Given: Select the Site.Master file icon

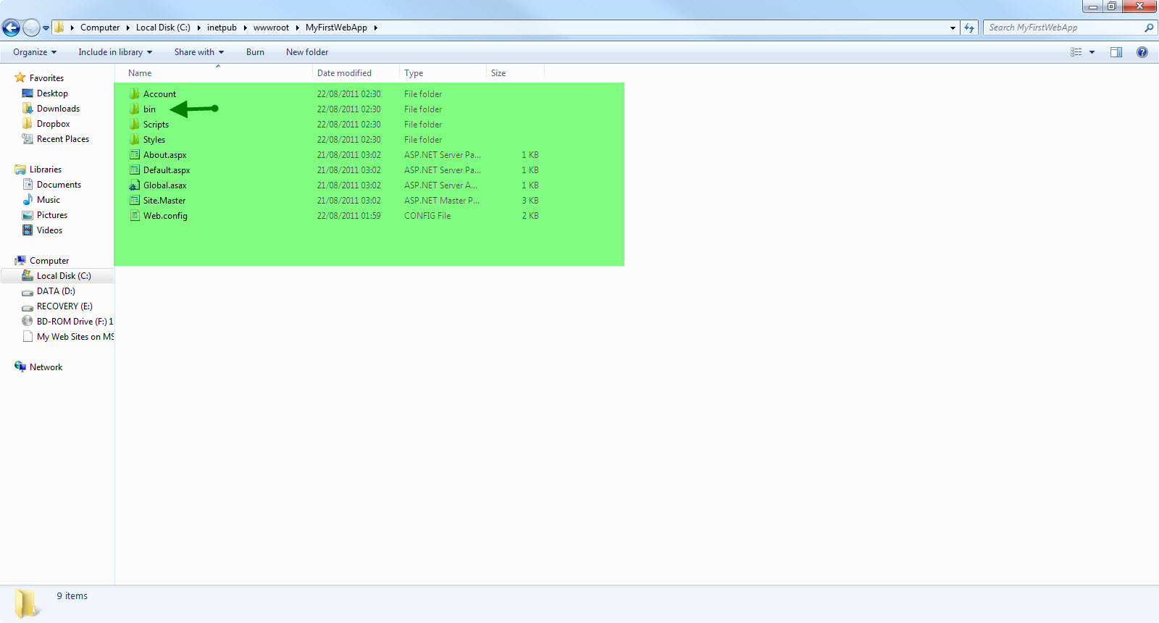Looking at the screenshot, I should (134, 200).
